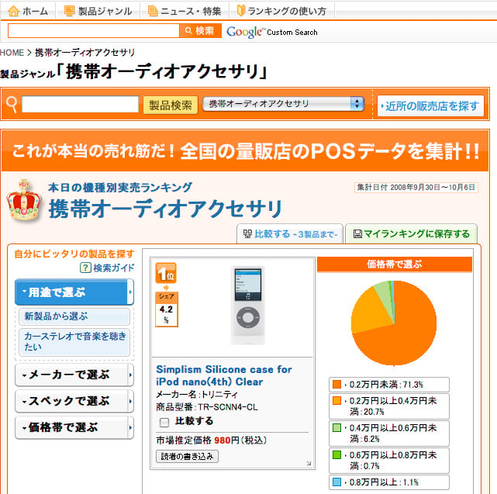This screenshot has width=497, height=494.
Task: Click the light orange swatch for 0.2万円以上0.4万円未満
Action: (337, 401)
